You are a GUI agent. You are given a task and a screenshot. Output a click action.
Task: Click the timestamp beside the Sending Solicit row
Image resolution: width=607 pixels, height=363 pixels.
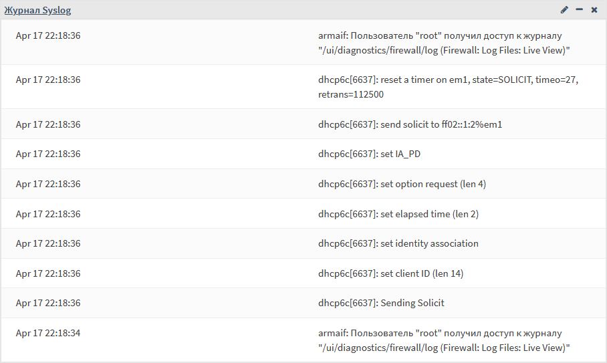pos(48,303)
